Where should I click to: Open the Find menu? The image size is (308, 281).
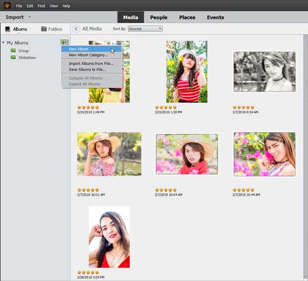point(41,6)
